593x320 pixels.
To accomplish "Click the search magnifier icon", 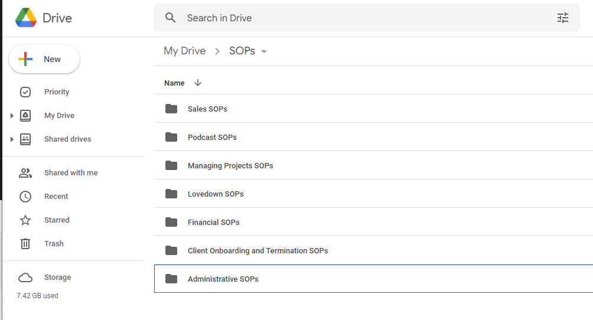I will point(171,18).
